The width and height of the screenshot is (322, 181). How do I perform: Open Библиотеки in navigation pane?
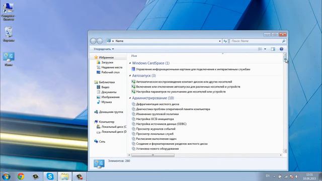point(104,82)
